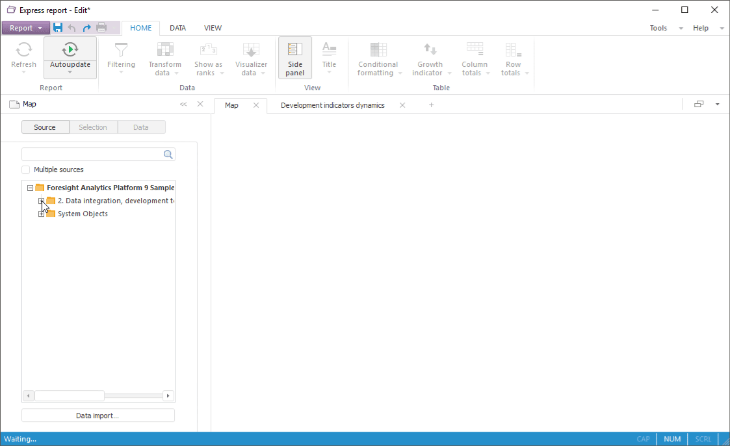
Task: Click the tree scrollbar right arrow
Action: tap(168, 396)
